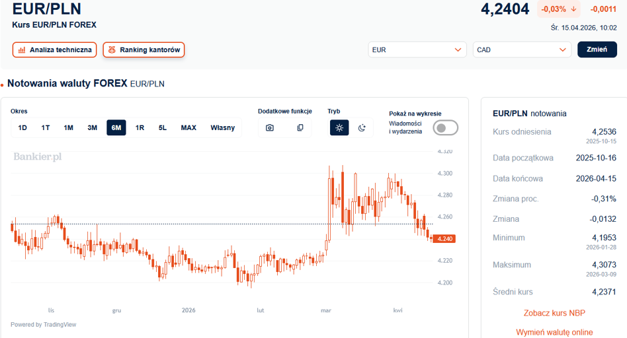Click the gru label on time axis
This screenshot has width=627, height=338.
116,310
